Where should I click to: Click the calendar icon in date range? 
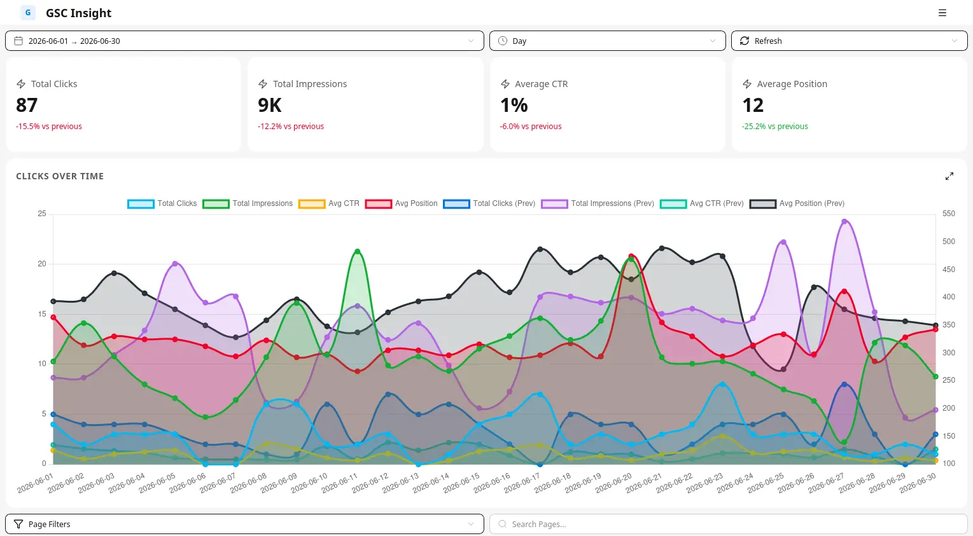18,41
